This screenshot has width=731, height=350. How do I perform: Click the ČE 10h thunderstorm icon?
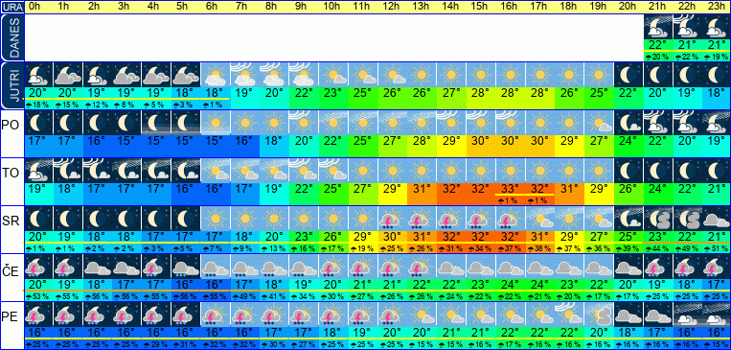(333, 267)
